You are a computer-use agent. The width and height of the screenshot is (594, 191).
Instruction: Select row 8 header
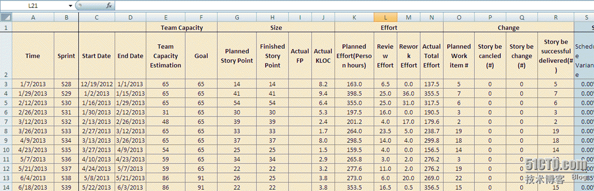coord(7,131)
